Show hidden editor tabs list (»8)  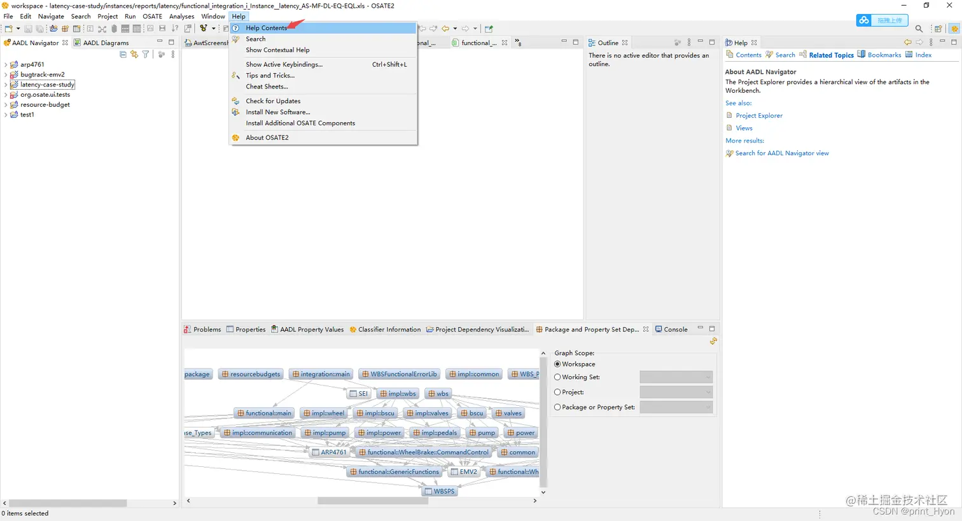coord(518,43)
